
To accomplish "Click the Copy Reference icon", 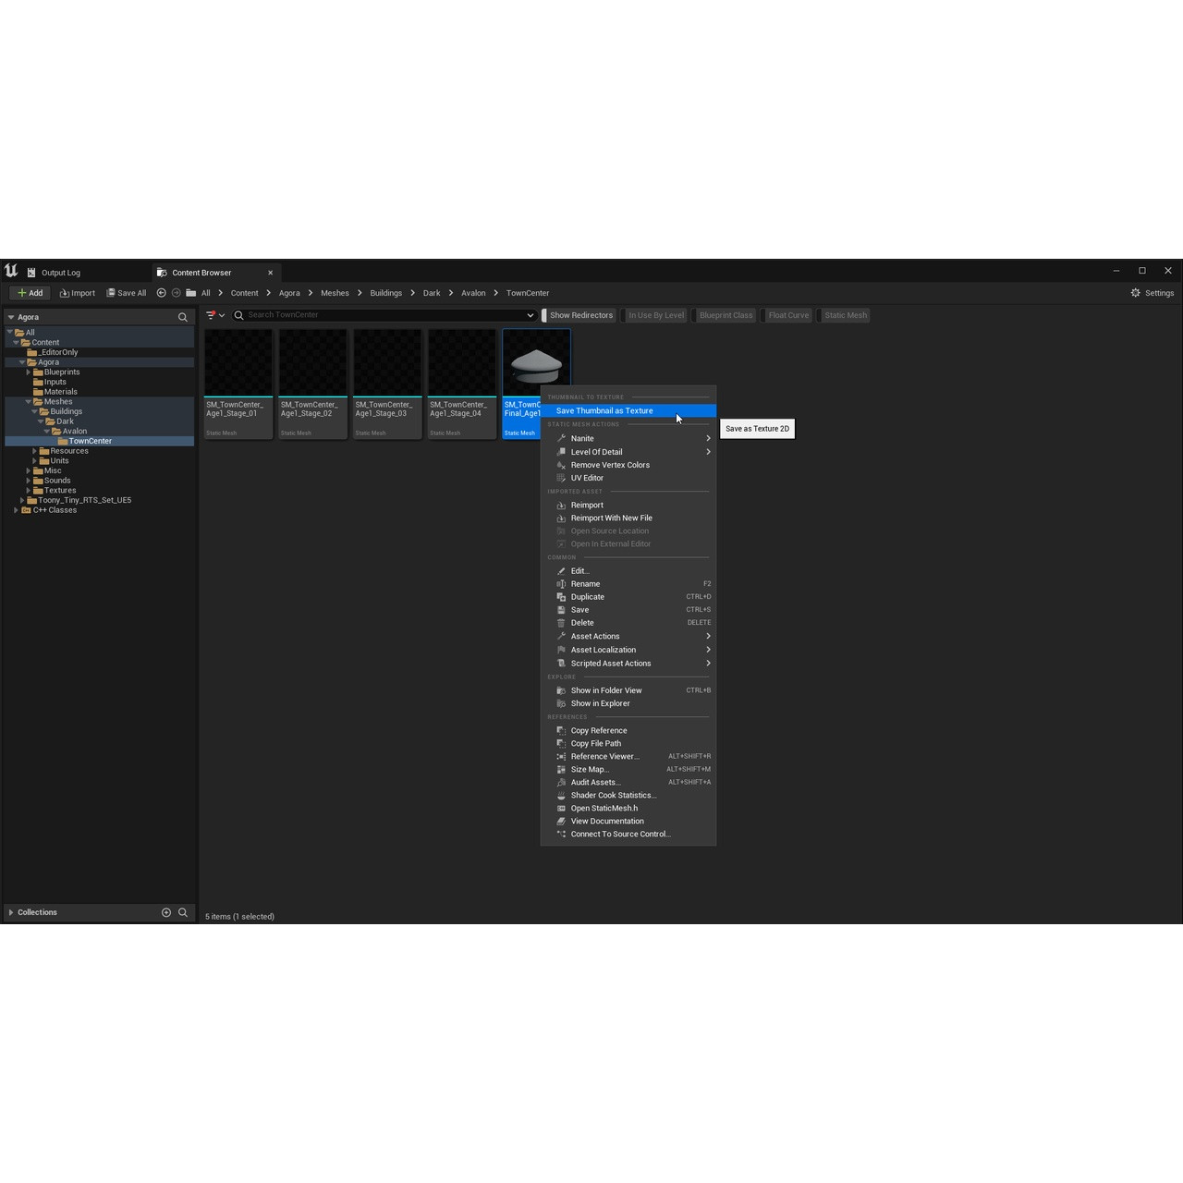I will coord(561,730).
